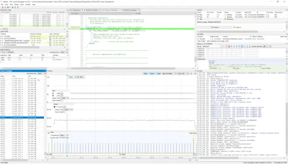Open the Clear On Reset dropdown
Screen dimensions: 288x164
[x=169, y=73]
